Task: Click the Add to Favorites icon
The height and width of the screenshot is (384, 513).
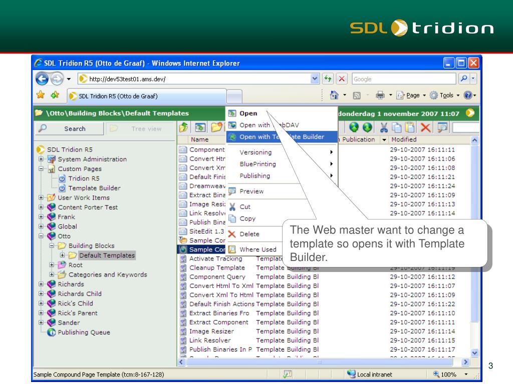Action: point(55,95)
